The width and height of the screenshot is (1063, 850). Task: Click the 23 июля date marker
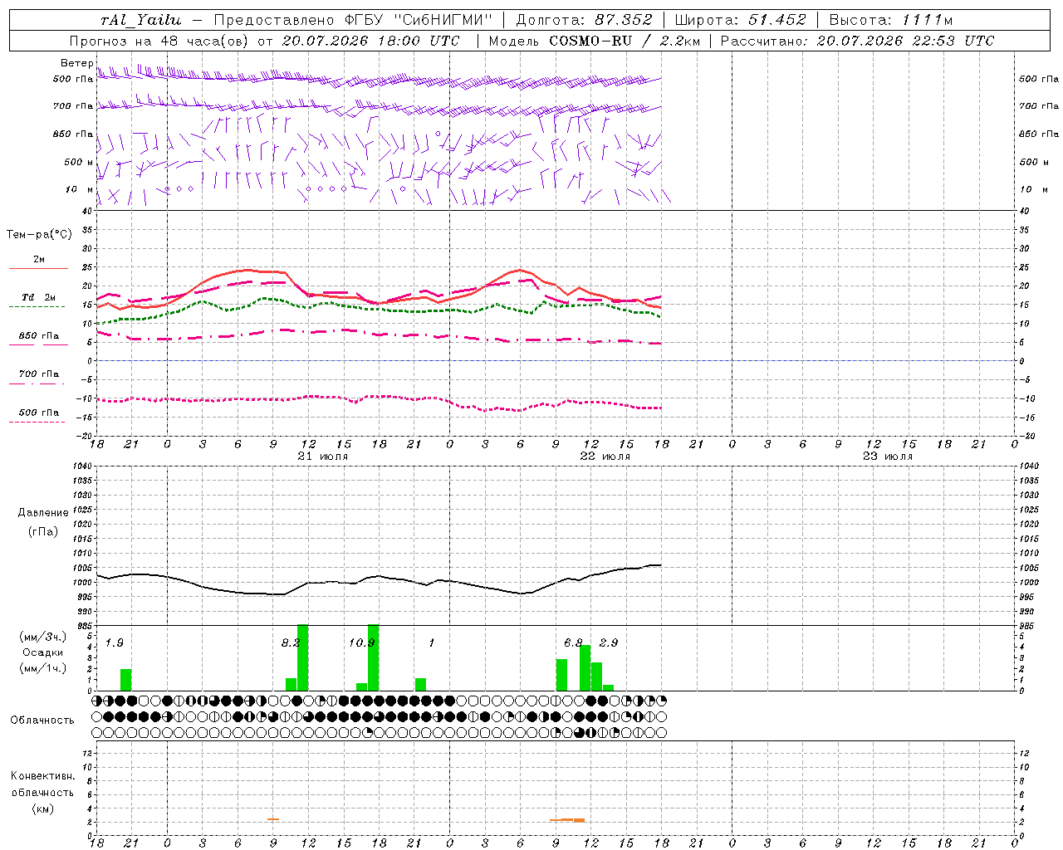(888, 457)
